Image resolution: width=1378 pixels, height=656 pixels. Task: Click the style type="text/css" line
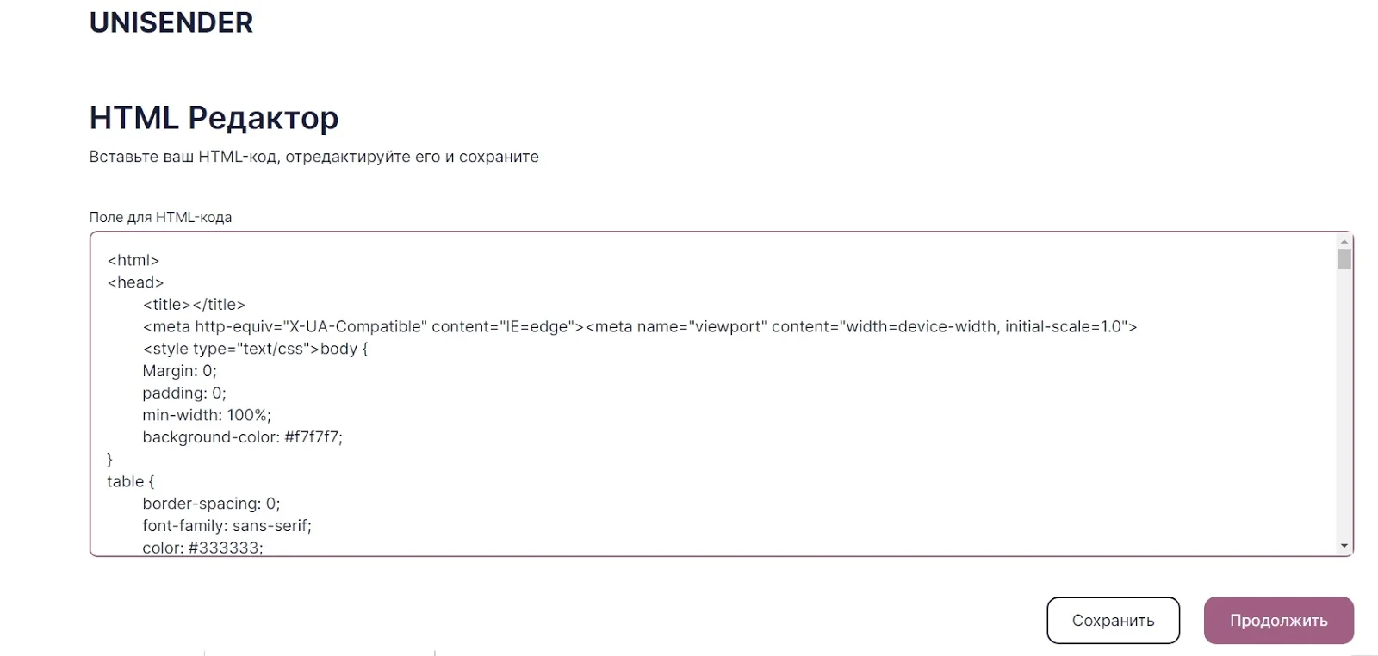[255, 349]
